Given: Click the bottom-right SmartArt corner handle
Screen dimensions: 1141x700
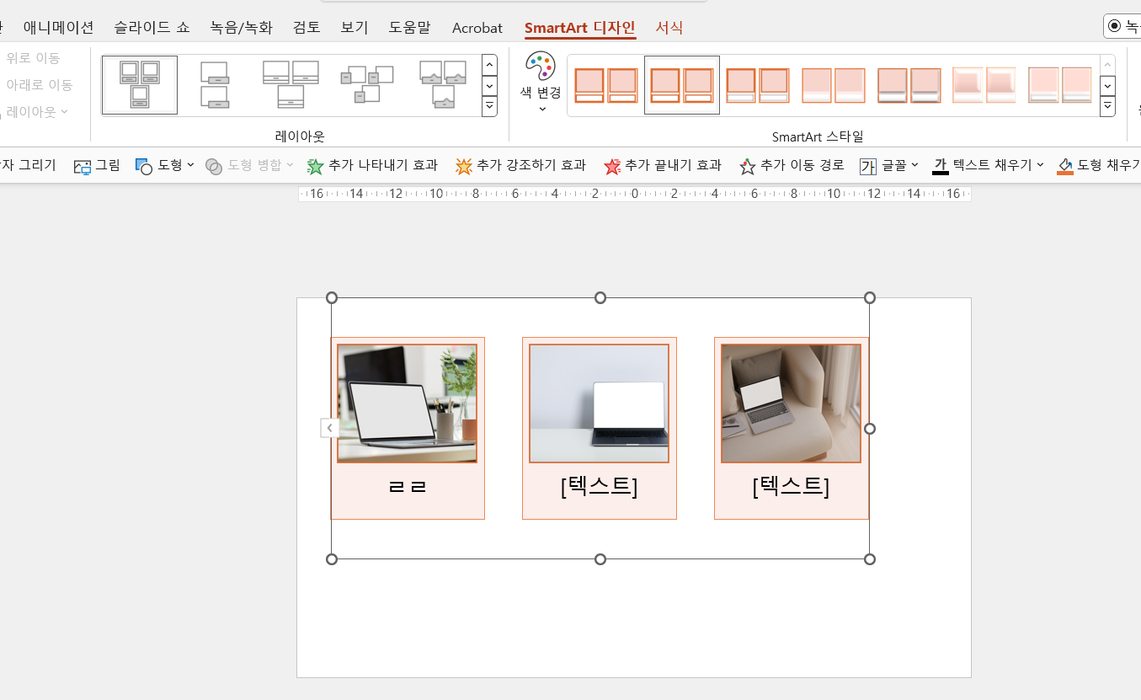Looking at the screenshot, I should click(x=870, y=559).
